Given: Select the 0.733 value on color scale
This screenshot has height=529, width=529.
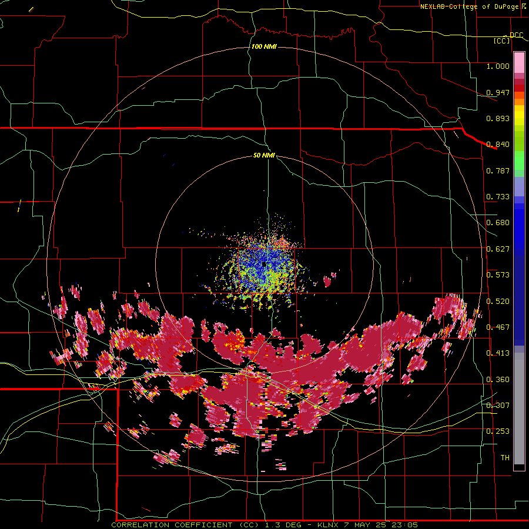Looking at the screenshot, I should click(498, 197).
